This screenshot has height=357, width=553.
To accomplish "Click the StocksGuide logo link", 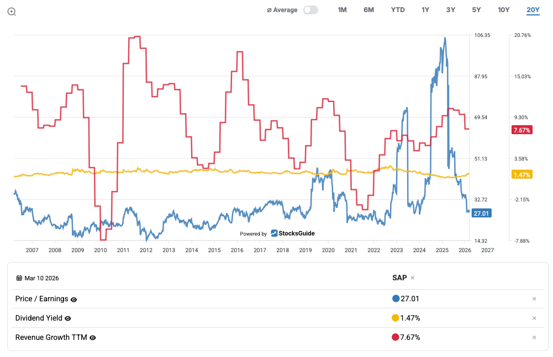I will (293, 233).
